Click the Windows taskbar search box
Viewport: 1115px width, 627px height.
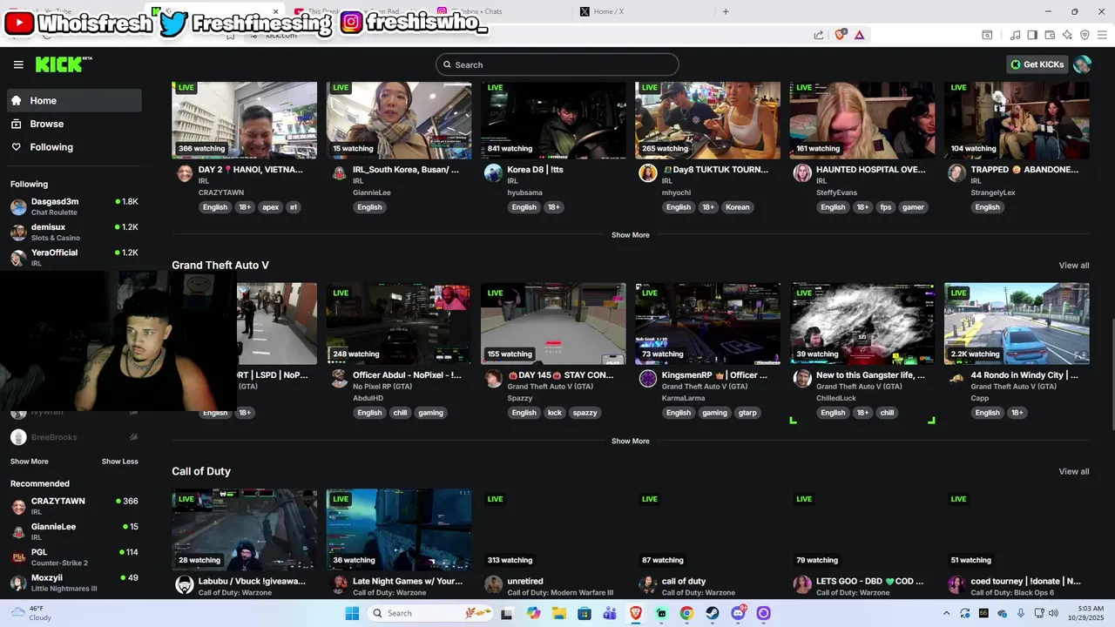pyautogui.click(x=429, y=613)
